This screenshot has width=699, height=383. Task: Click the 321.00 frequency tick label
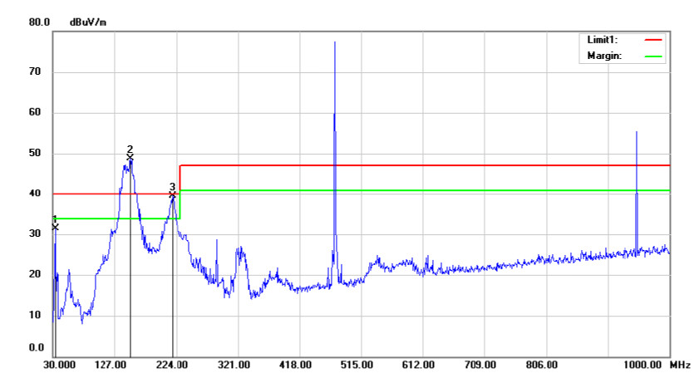pyautogui.click(x=234, y=366)
